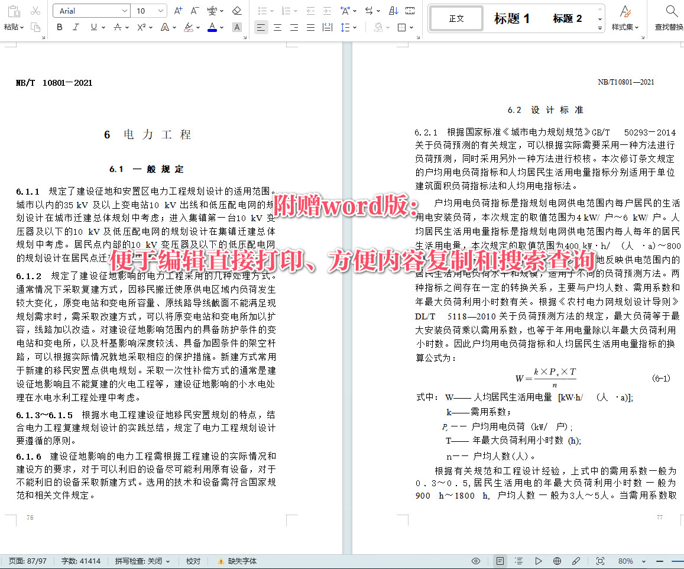Click the Clear Formatting eraser icon

236,11
